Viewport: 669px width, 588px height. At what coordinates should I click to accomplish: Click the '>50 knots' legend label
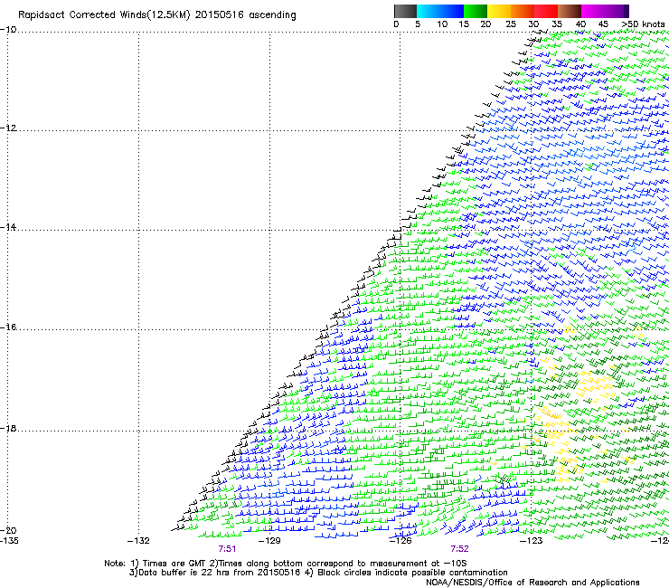pyautogui.click(x=643, y=24)
